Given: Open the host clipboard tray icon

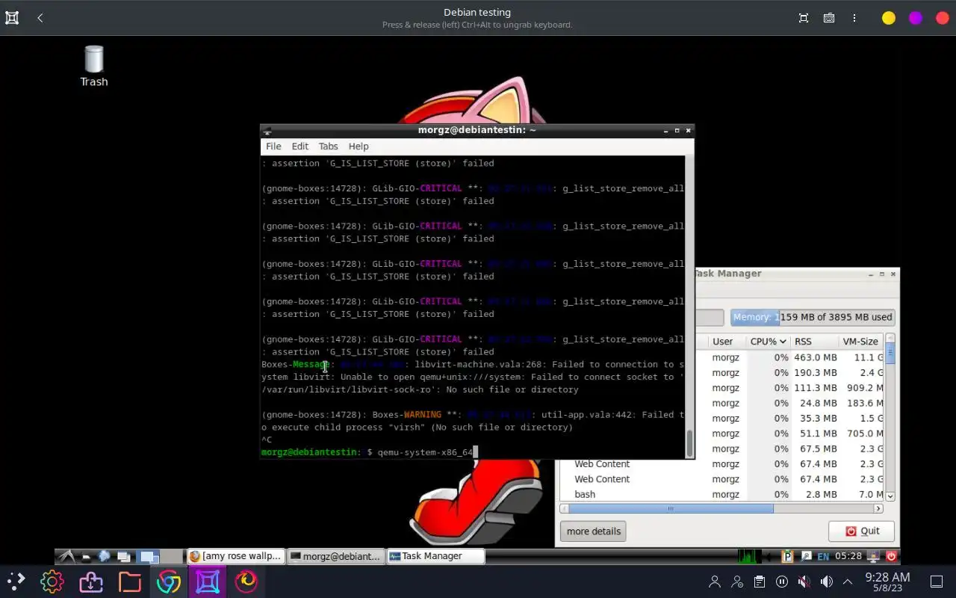Looking at the screenshot, I should (760, 582).
